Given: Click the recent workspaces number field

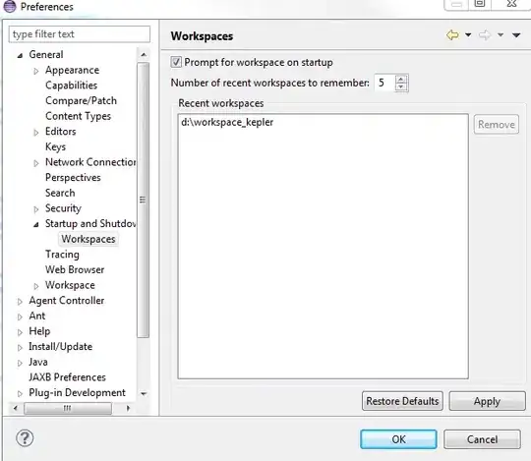Looking at the screenshot, I should 384,83.
